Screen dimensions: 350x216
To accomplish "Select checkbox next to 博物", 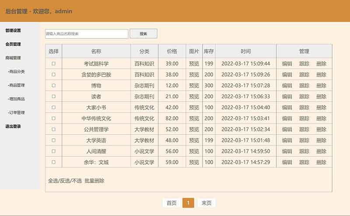I will coord(53,85).
